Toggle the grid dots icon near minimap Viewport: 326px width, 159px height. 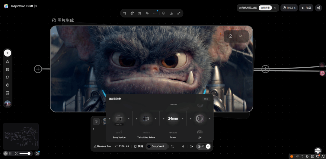click(10, 153)
